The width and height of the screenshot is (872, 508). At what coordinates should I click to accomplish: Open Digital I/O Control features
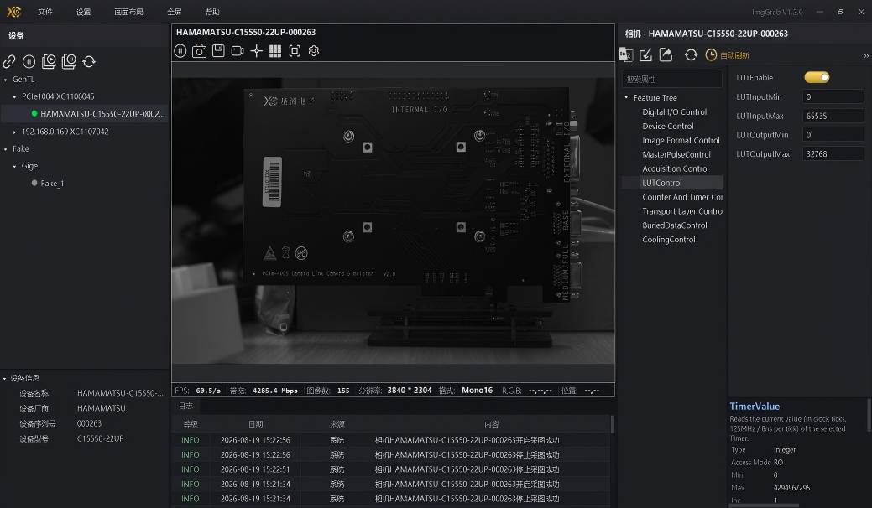coord(674,111)
